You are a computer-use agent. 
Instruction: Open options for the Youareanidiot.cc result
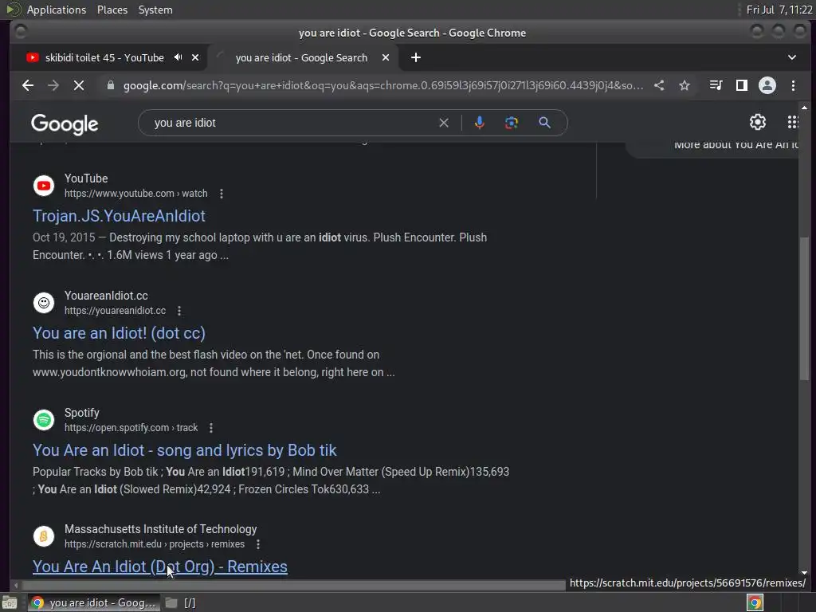179,311
